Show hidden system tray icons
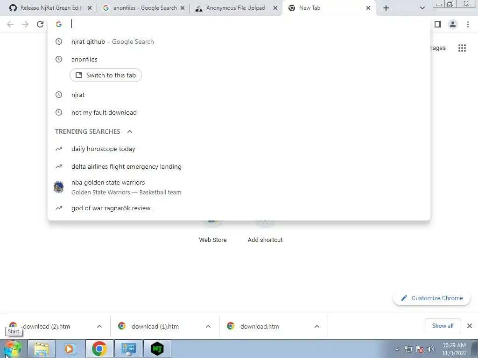 [397, 349]
